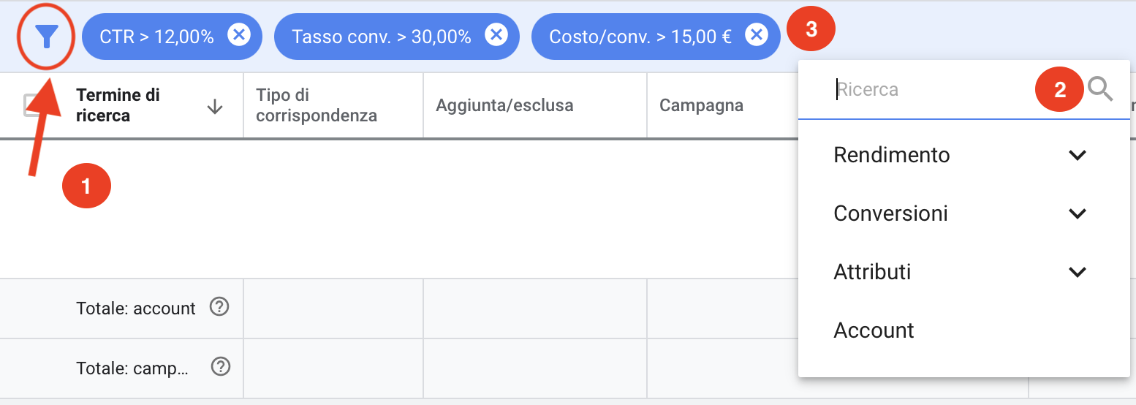Viewport: 1136px width, 405px height.
Task: Click the Tipo di corrispondenza column header
Action: 317,105
